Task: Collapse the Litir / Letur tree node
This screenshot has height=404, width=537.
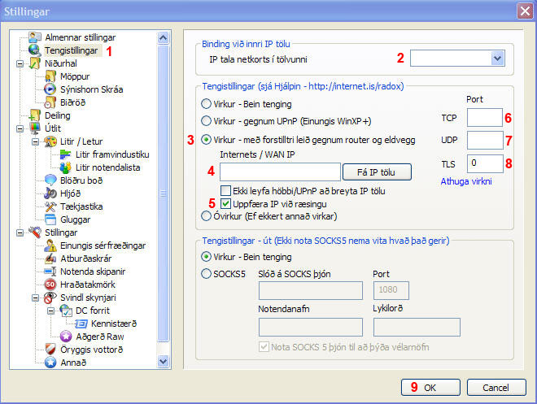Action: [x=33, y=141]
